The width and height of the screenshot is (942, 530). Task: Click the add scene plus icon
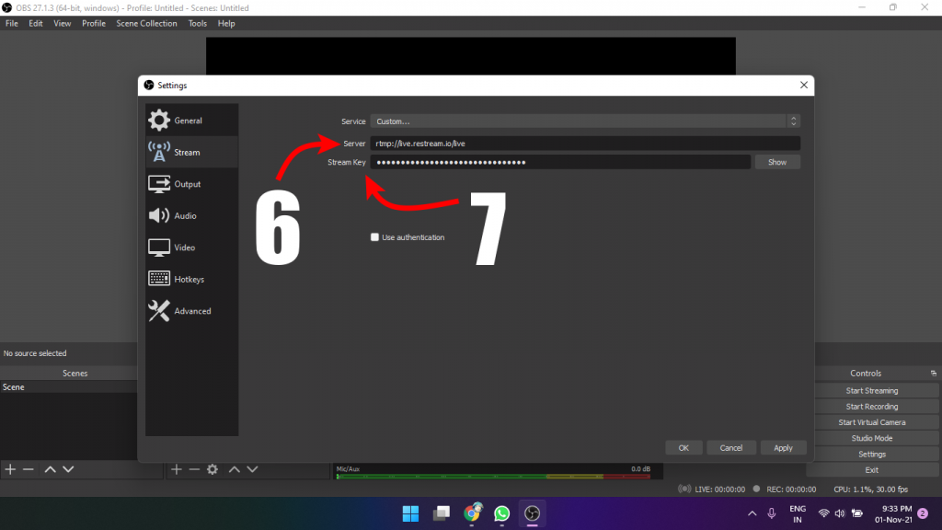(x=10, y=469)
